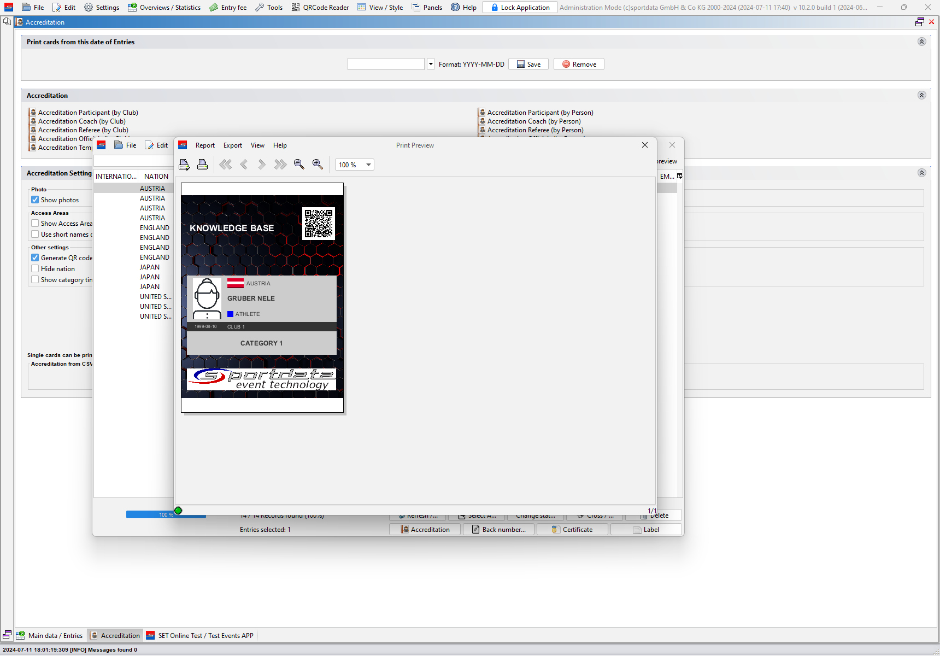
Task: Open Accreditation Coach (by Club) report
Action: click(82, 121)
